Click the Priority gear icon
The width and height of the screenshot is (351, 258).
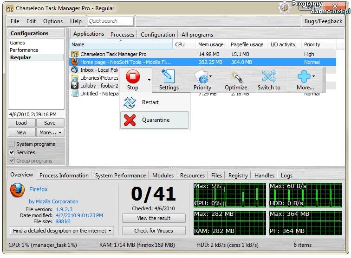201,77
